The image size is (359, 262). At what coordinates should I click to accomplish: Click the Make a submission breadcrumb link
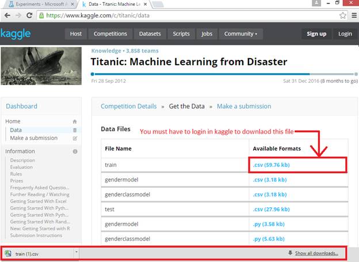click(244, 107)
